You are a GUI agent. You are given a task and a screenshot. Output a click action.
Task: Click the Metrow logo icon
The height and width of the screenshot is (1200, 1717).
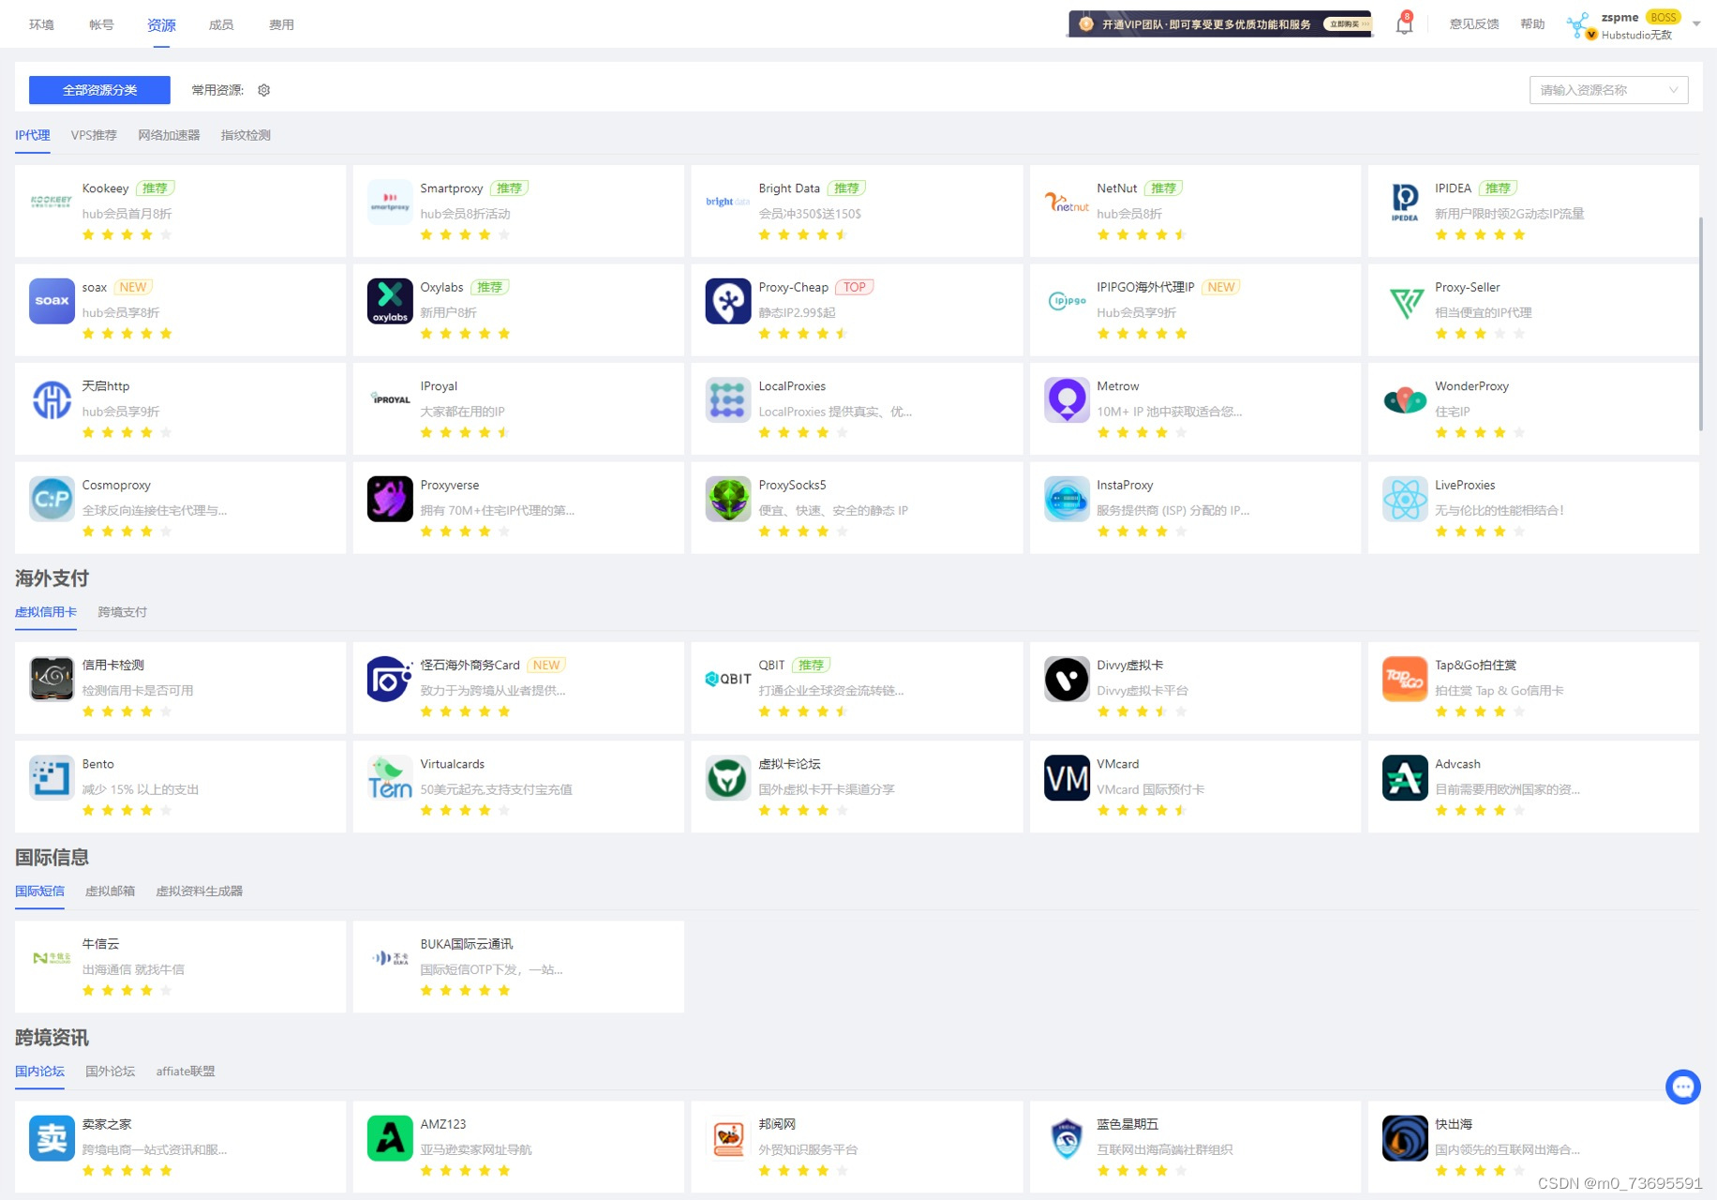point(1067,399)
